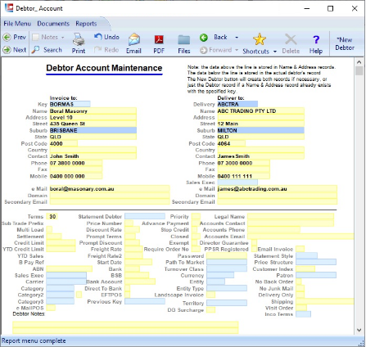Click the delivery Suburb field MILTON
Screen dimensions: 366x347
click(x=260, y=130)
